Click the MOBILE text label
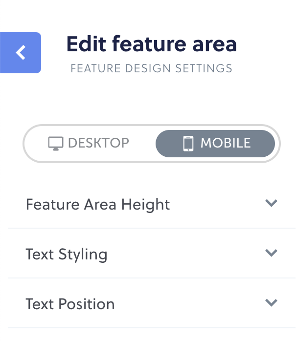This screenshot has height=341, width=297. pos(226,143)
